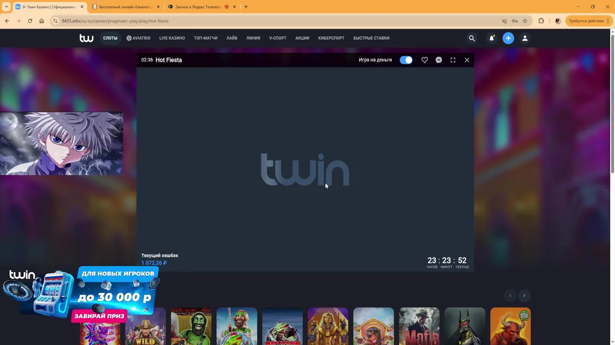Open the search magnifier icon
The height and width of the screenshot is (345, 615).
[472, 38]
